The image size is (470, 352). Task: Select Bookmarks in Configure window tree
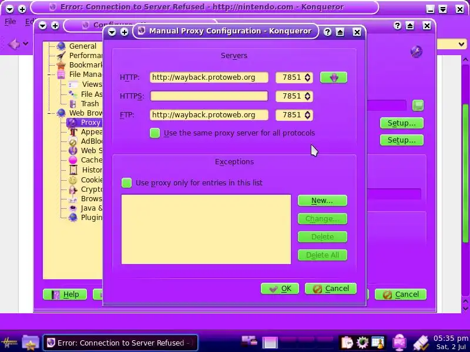(x=85, y=65)
